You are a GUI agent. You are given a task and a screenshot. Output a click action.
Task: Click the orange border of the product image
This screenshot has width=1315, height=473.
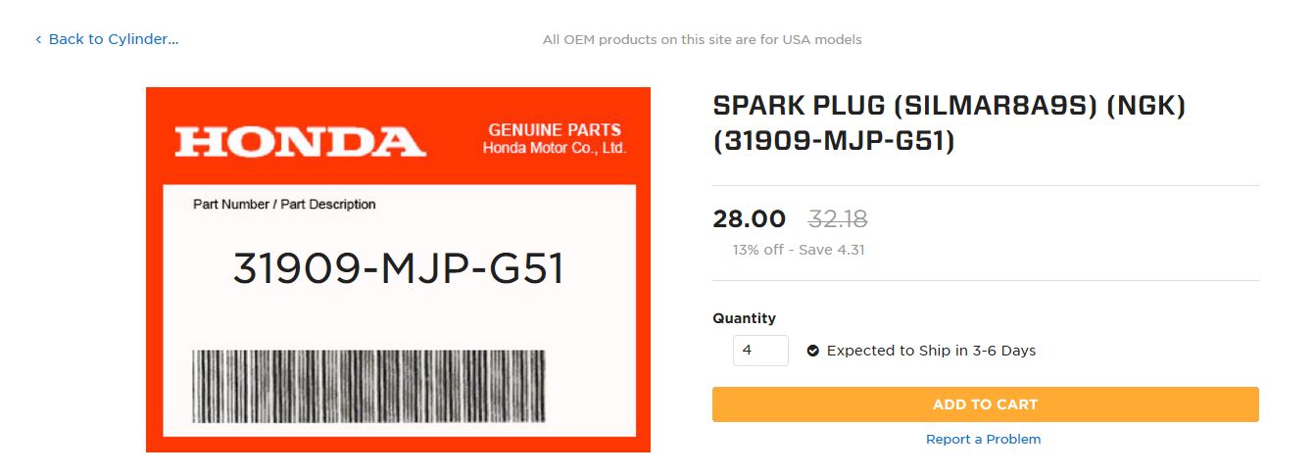[154, 294]
